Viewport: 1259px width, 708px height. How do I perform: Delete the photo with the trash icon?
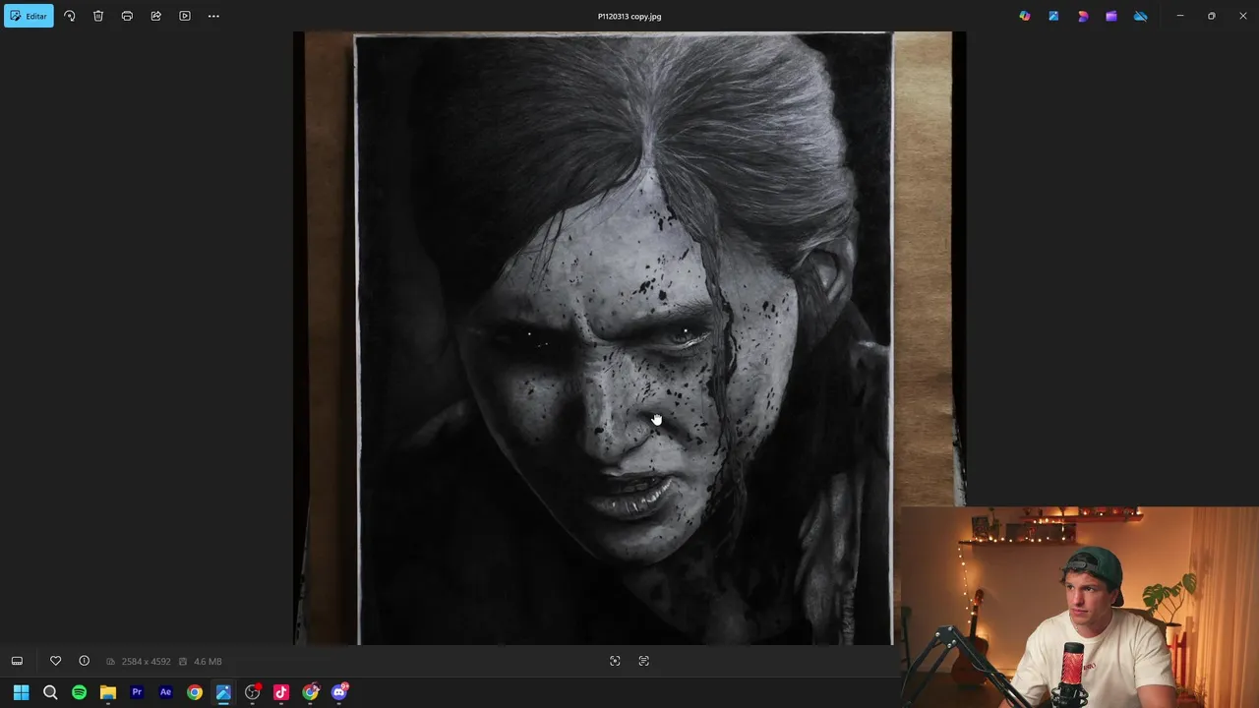(x=98, y=16)
